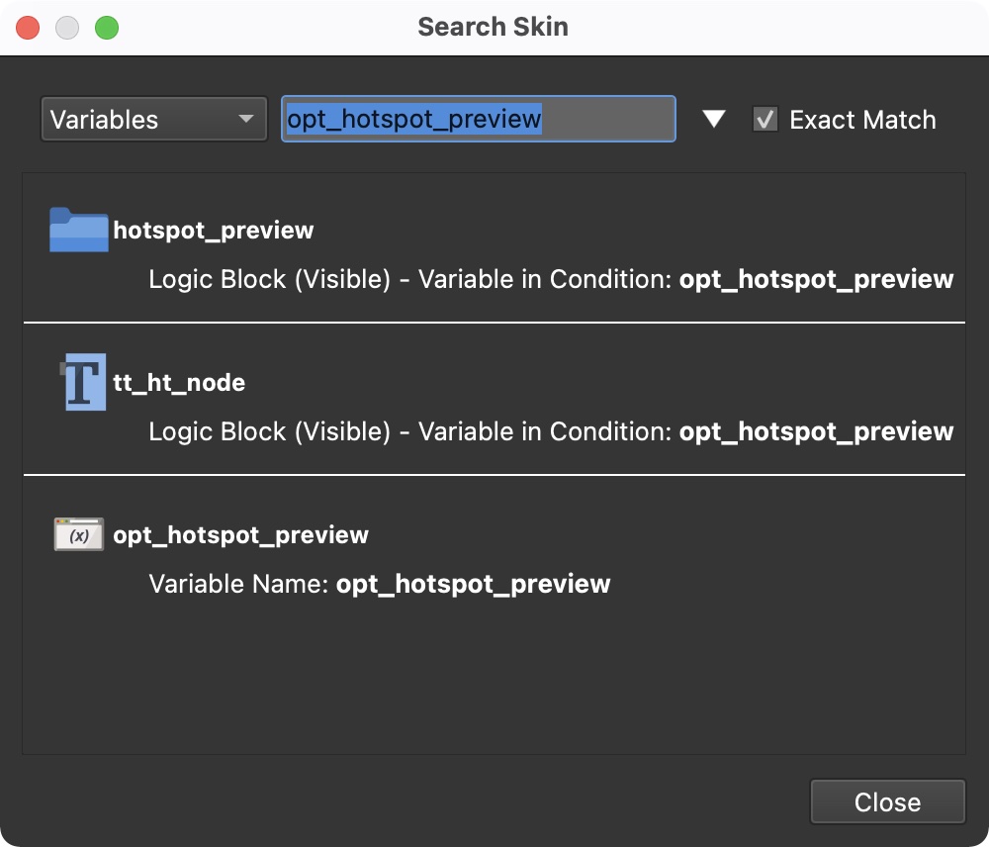
Task: Select the hotspot_preview result title
Action: [213, 231]
